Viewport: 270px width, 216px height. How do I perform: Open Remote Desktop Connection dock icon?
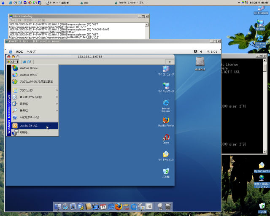(x=141, y=207)
